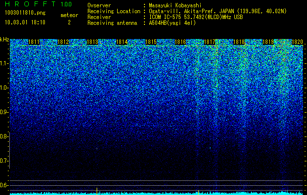Click the 1.0.0 version number
Viewport: 307px width, 195px height.
(x=66, y=4)
